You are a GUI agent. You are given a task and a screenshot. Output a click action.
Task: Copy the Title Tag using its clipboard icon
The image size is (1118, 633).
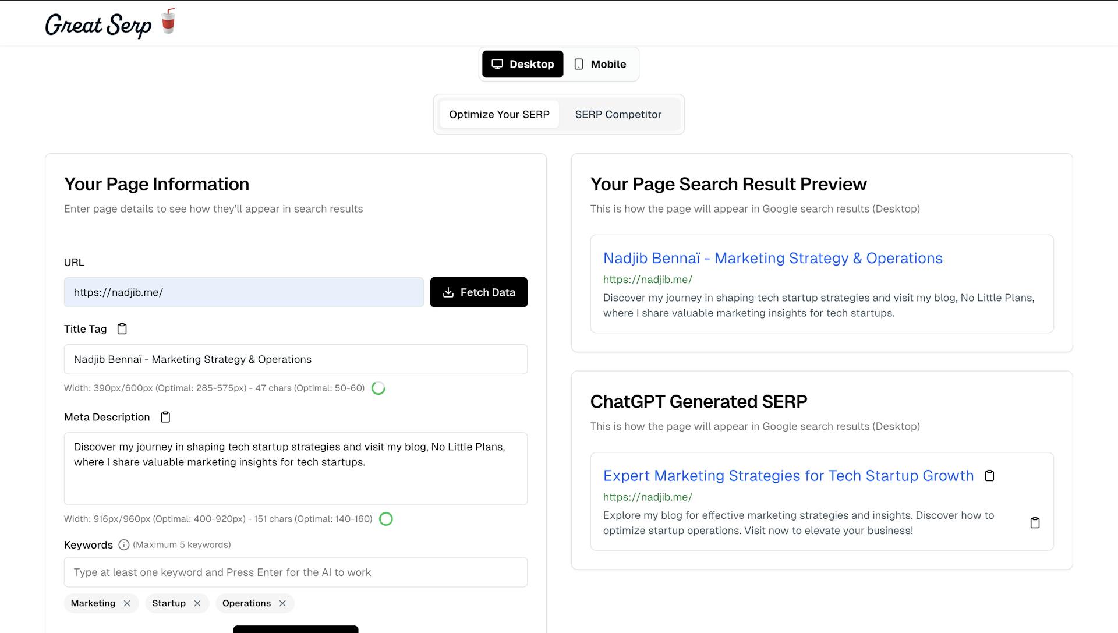[122, 328]
